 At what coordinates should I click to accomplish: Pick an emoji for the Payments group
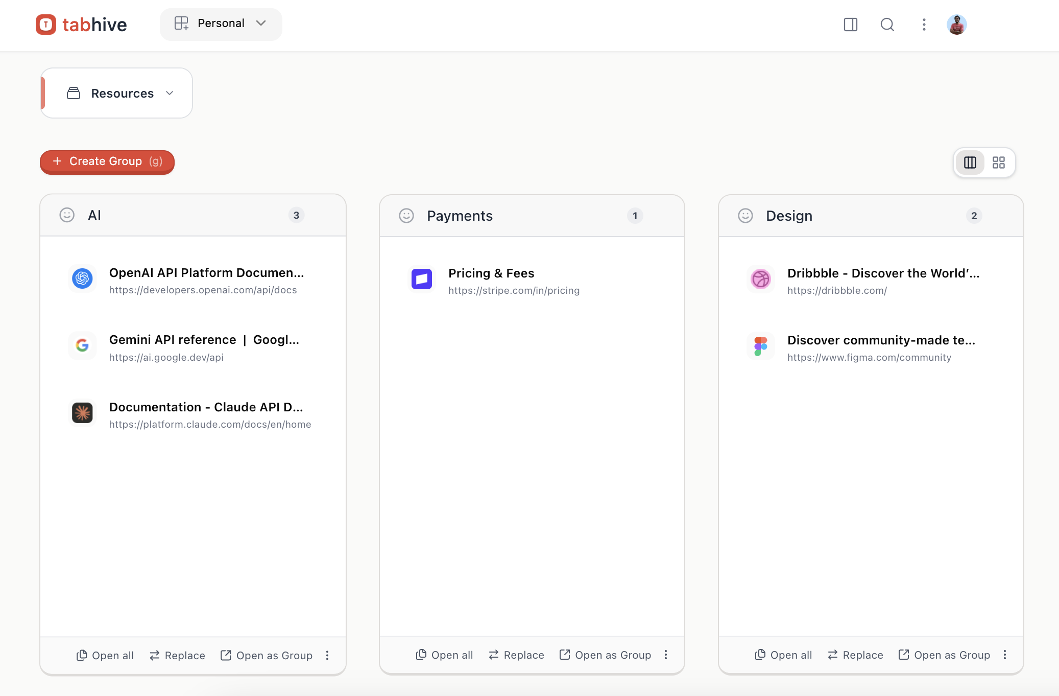click(x=406, y=216)
